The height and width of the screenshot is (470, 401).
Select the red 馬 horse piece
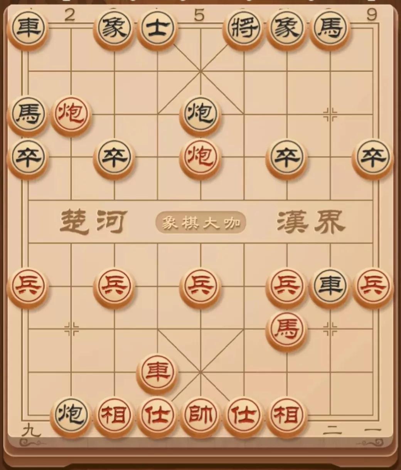[287, 329]
